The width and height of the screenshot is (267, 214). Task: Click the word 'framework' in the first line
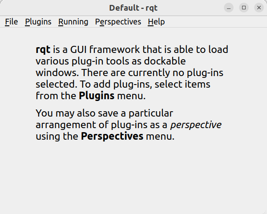115,49
